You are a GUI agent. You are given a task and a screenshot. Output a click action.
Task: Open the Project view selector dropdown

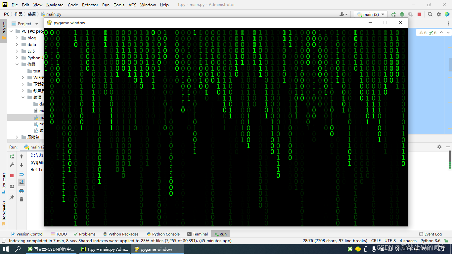click(x=25, y=23)
